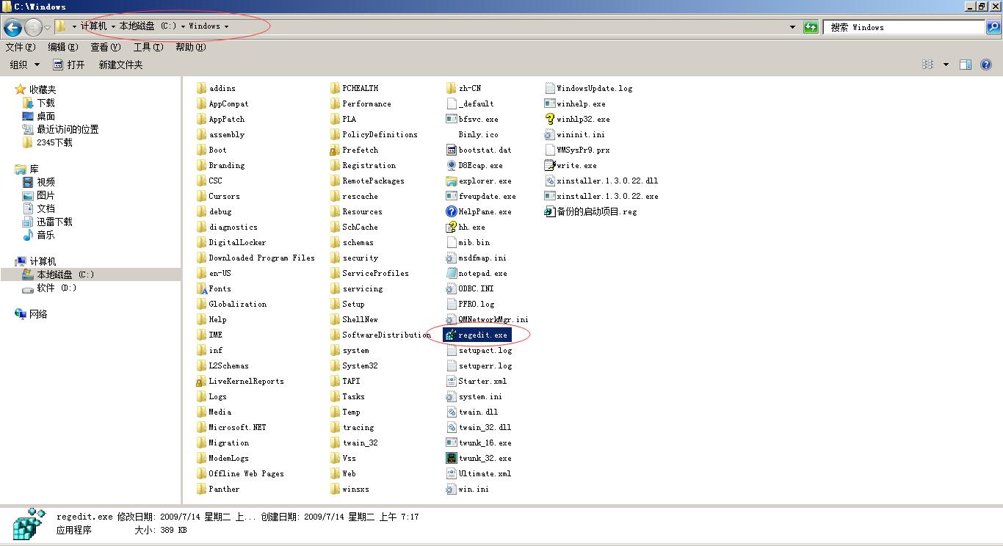Toggle the preview pane icon
Image resolution: width=1003 pixels, height=546 pixels.
click(966, 65)
